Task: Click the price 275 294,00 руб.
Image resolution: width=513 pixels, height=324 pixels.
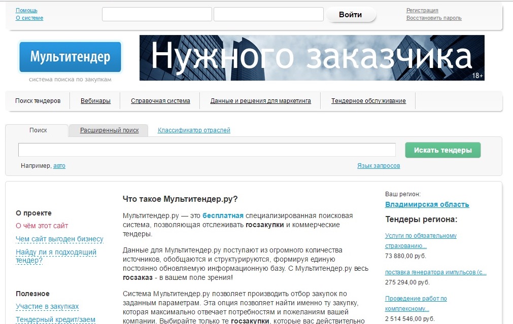Action: [407, 282]
